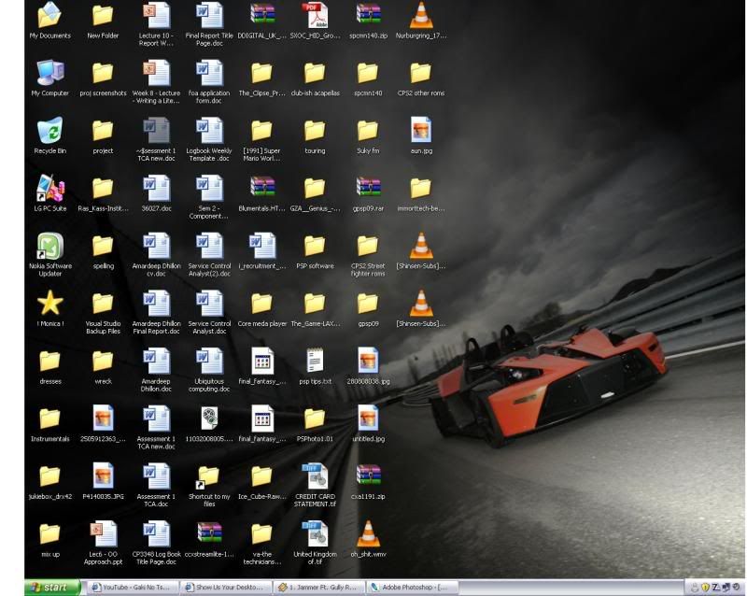Open Nokia Software Updater shortcut
Screen dimensions: 747x596
[x=49, y=247]
